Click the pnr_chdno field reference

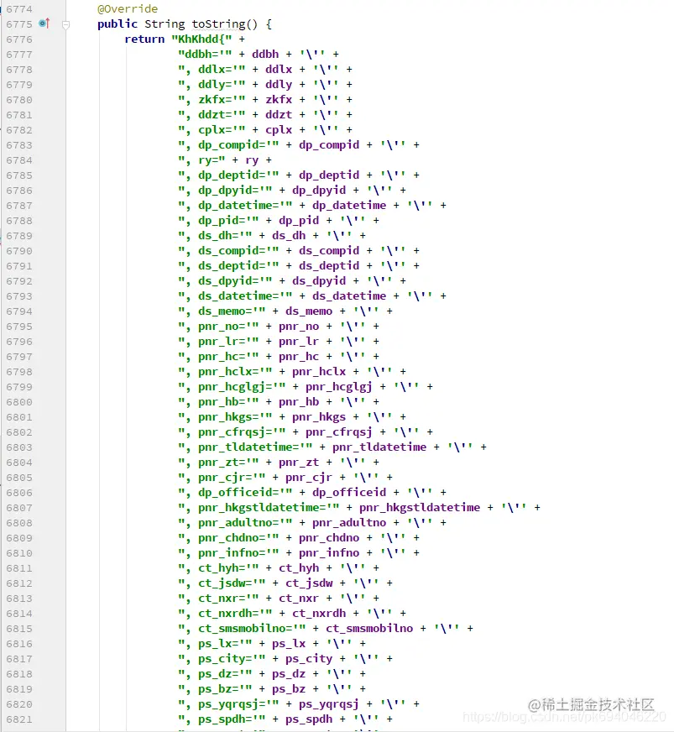(x=329, y=538)
